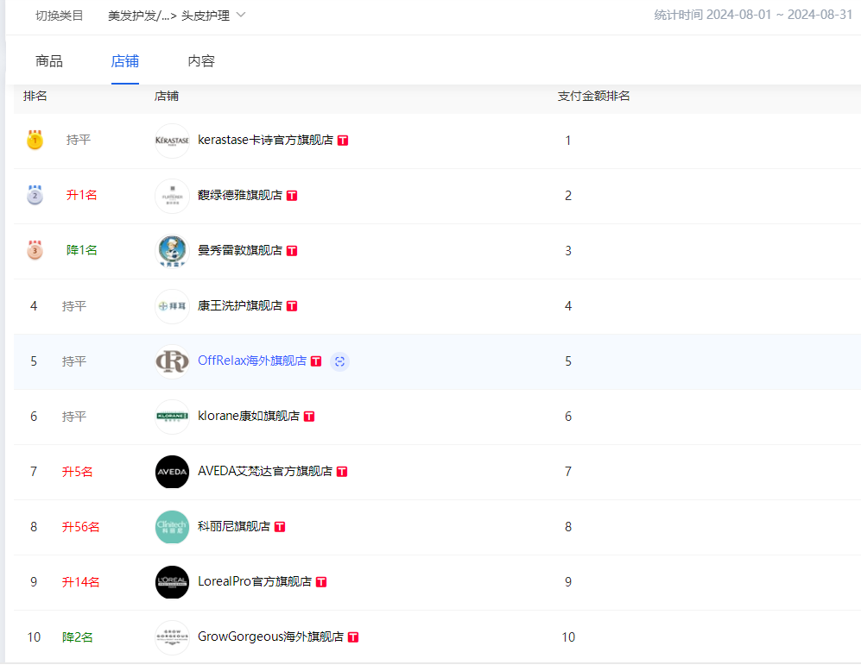Open the kerastase卡诗官方旗舰店 store name

coord(265,140)
